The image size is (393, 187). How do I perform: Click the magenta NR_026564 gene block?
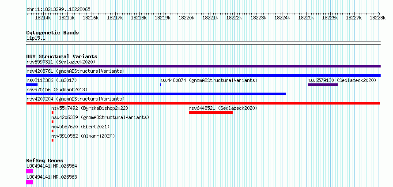pyautogui.click(x=30, y=171)
